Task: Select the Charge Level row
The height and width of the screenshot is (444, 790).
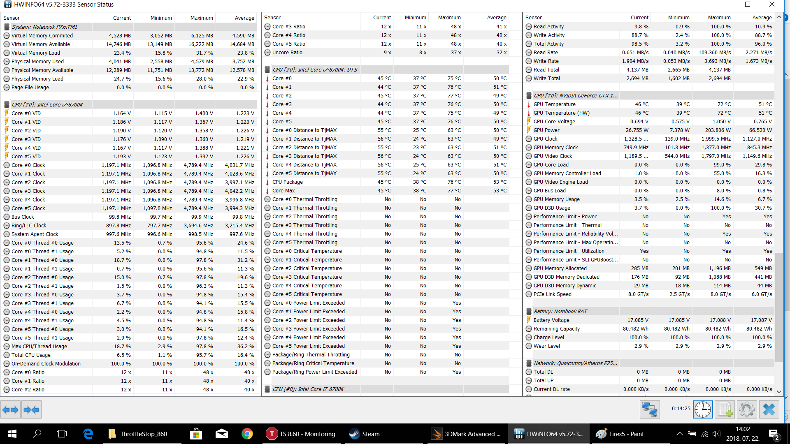Action: 650,337
